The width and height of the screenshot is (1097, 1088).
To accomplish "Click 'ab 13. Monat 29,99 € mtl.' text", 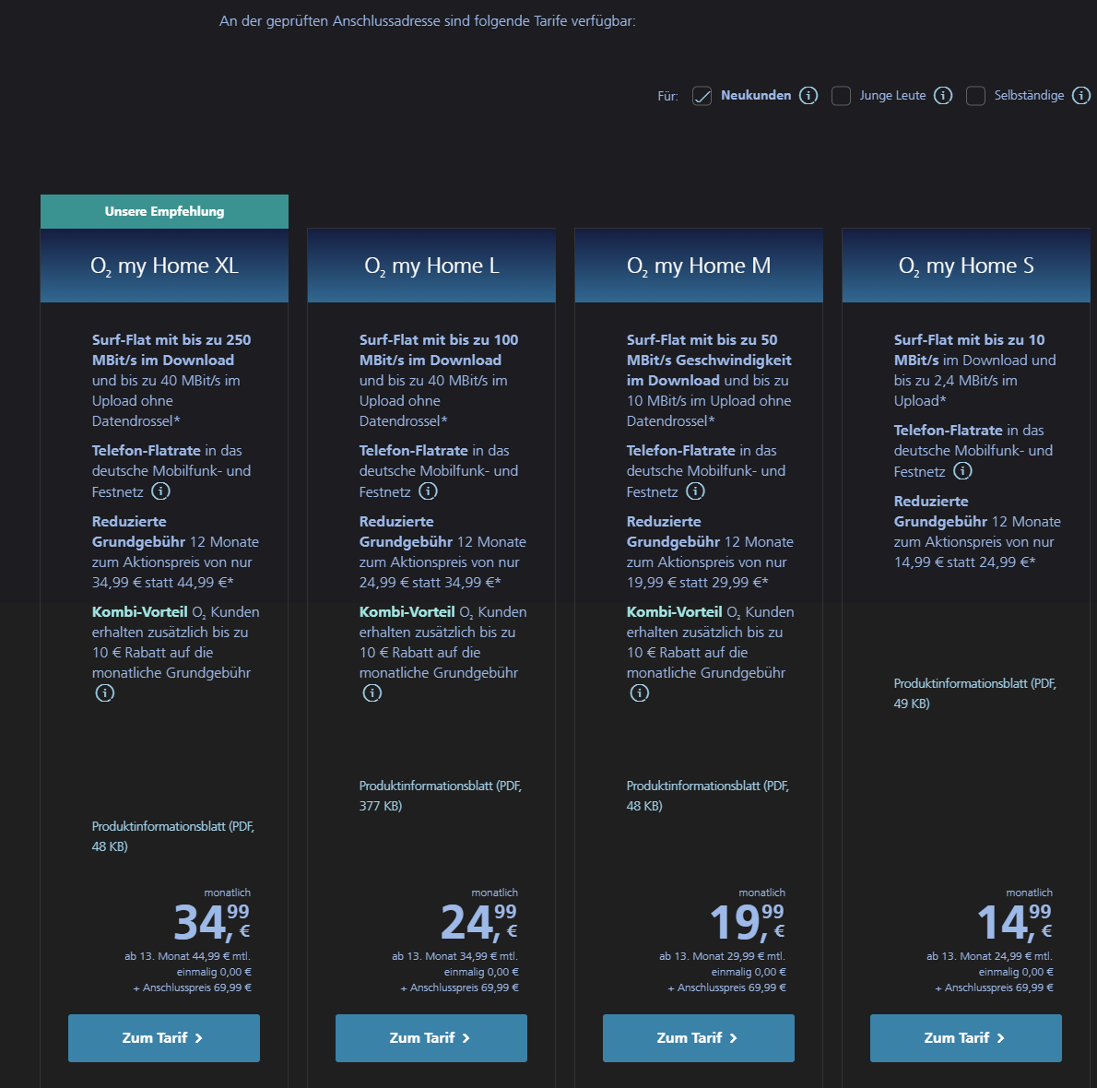I will coord(722,956).
